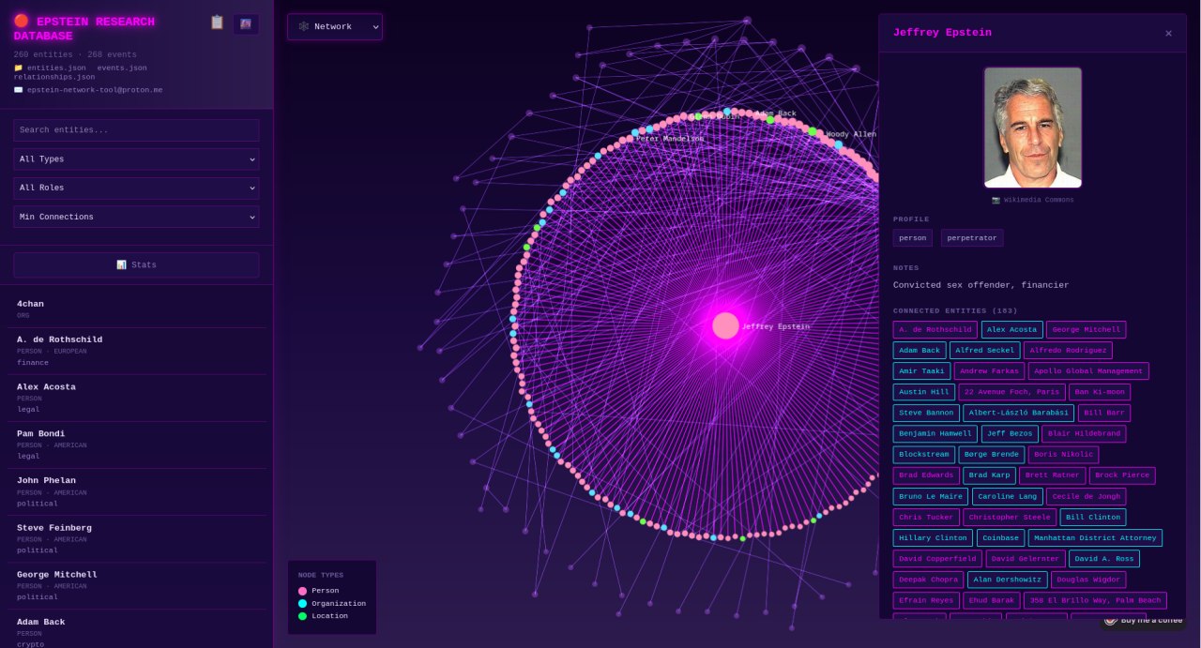Open connected entity A. de Rothschild tag

tap(935, 329)
